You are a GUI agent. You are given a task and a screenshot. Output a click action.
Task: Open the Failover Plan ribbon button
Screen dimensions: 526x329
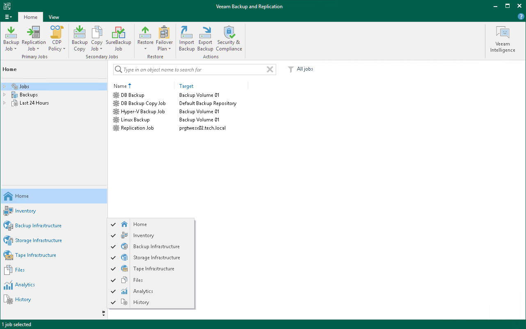tap(164, 39)
